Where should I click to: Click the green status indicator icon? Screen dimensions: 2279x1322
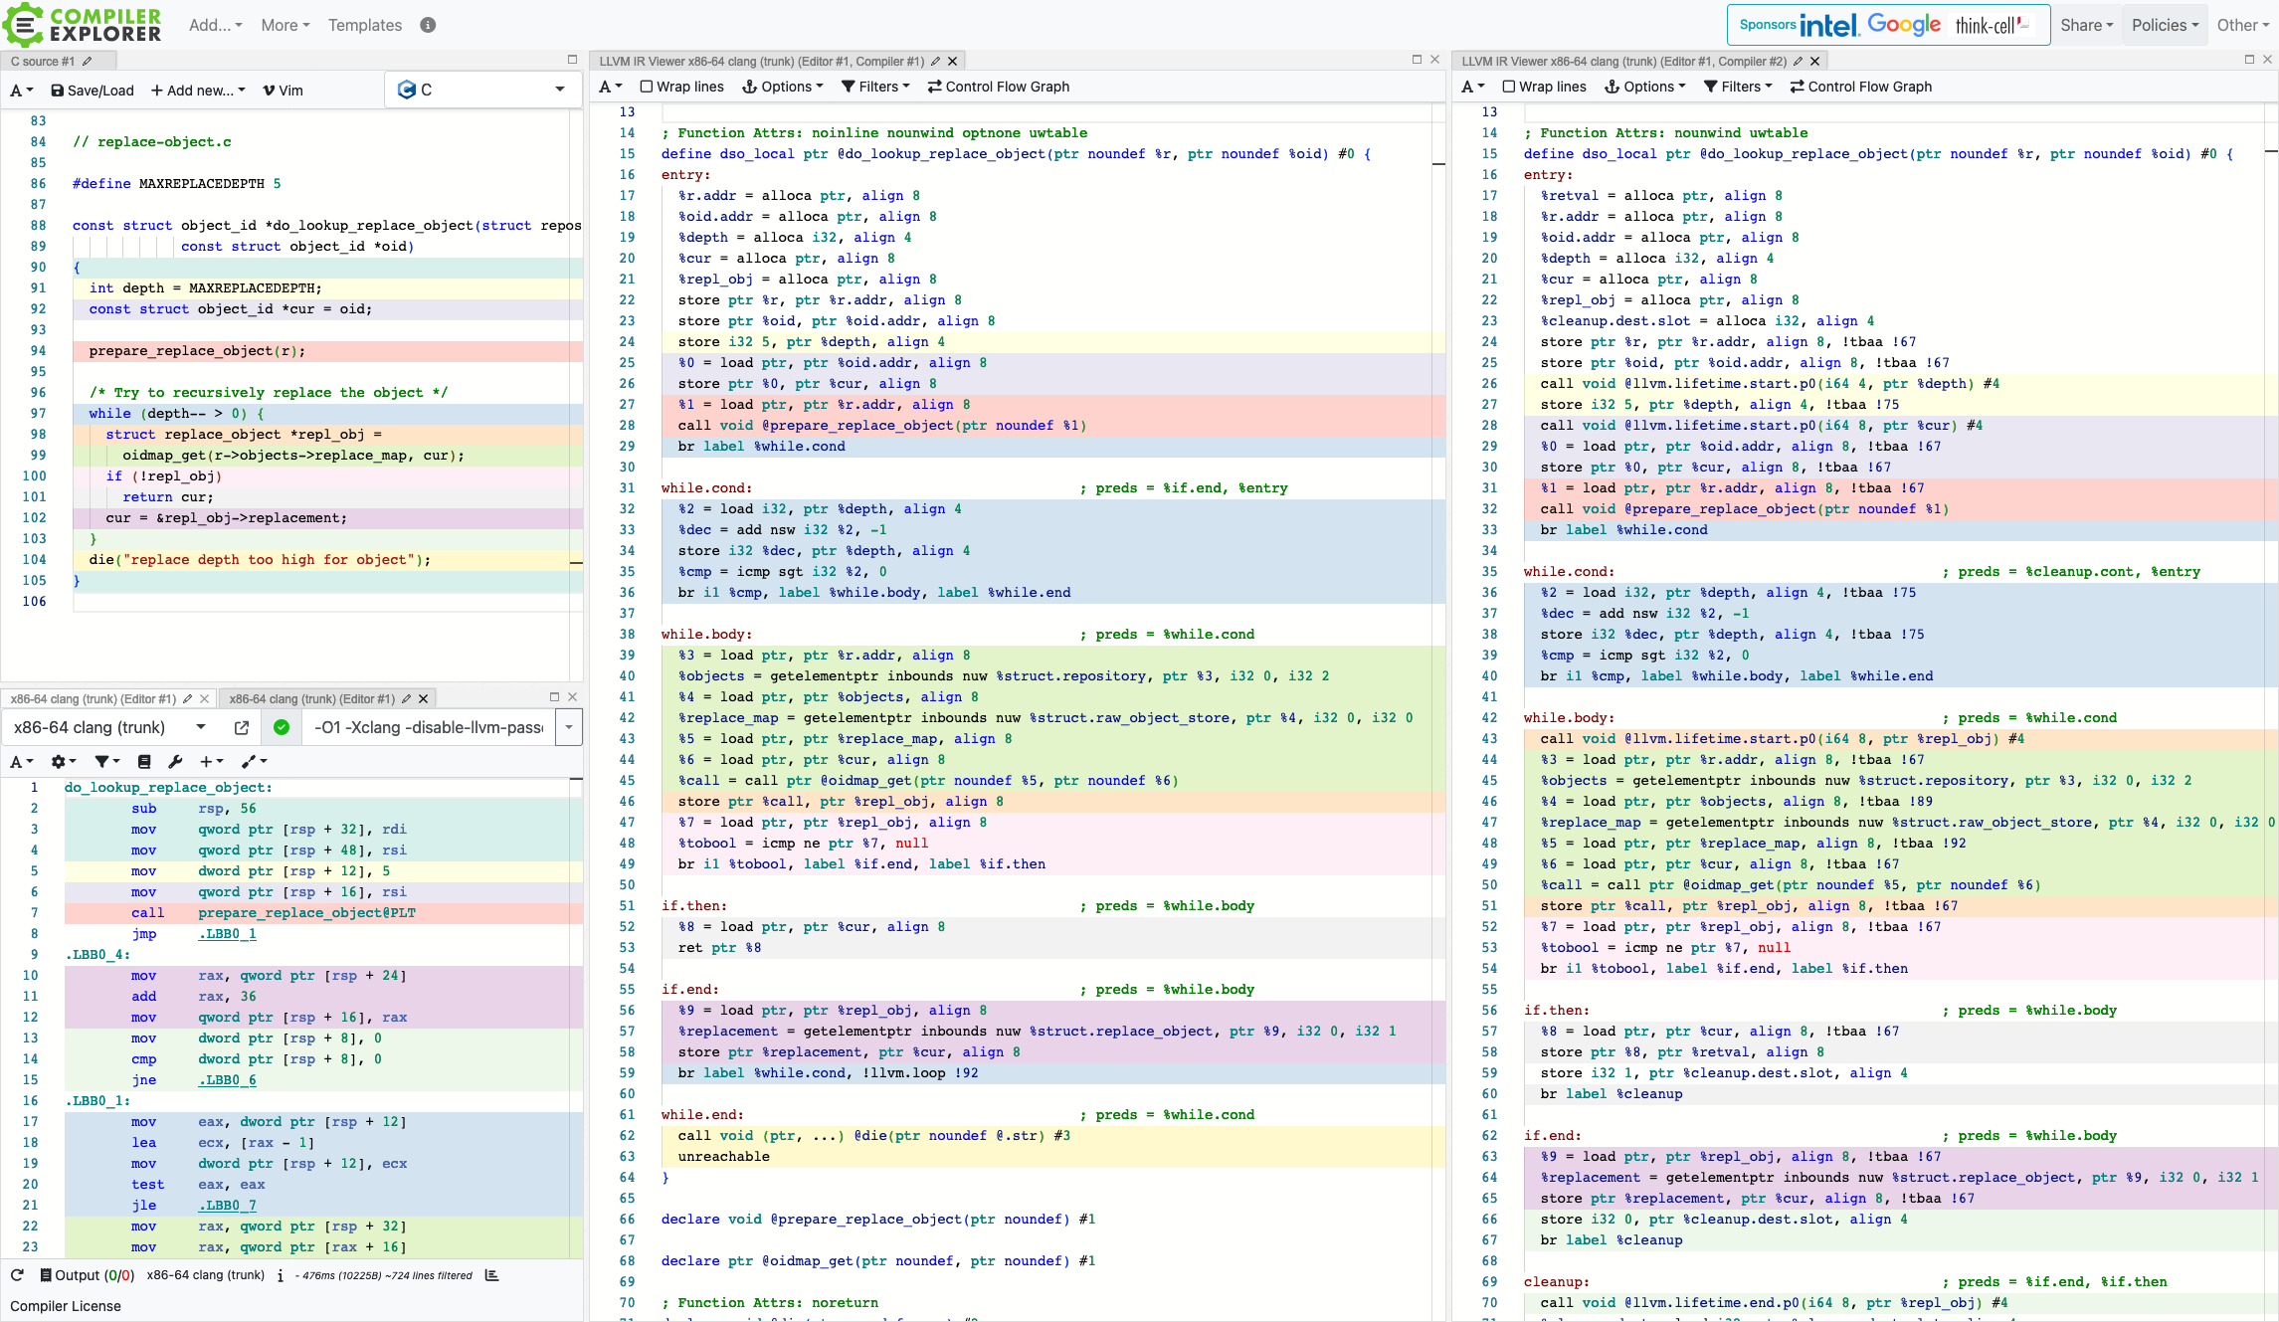(282, 727)
